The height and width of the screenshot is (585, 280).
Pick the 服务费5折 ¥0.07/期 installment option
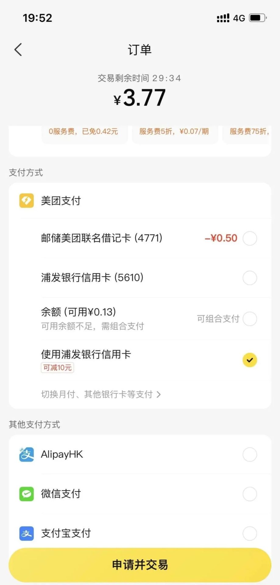[175, 134]
